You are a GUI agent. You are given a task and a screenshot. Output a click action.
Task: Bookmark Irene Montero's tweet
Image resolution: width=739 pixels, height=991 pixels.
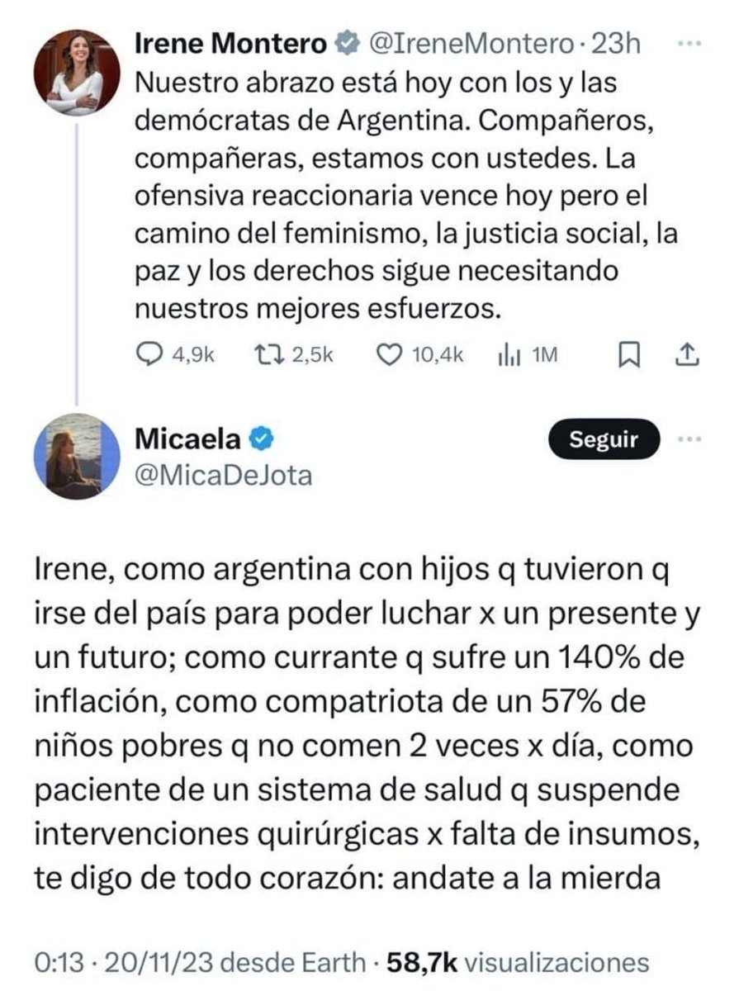point(628,354)
